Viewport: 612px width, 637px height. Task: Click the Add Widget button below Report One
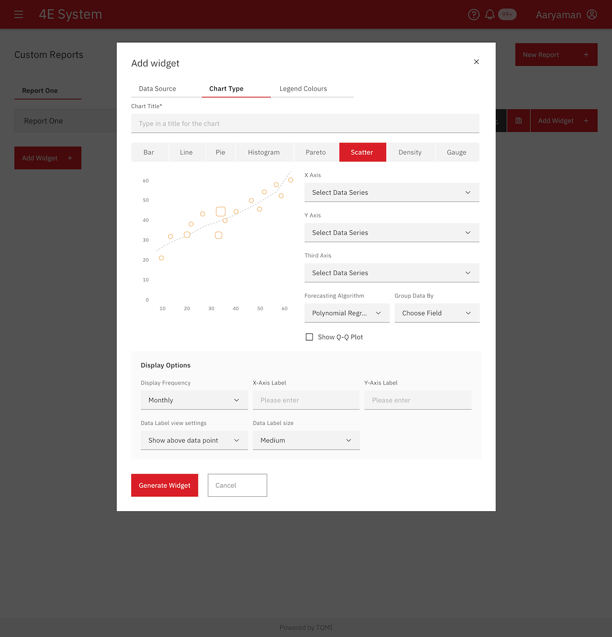[47, 157]
